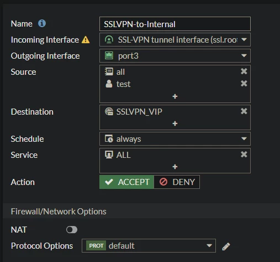
Task: Click the warning triangle beside Incoming Interface
Action: click(x=86, y=40)
